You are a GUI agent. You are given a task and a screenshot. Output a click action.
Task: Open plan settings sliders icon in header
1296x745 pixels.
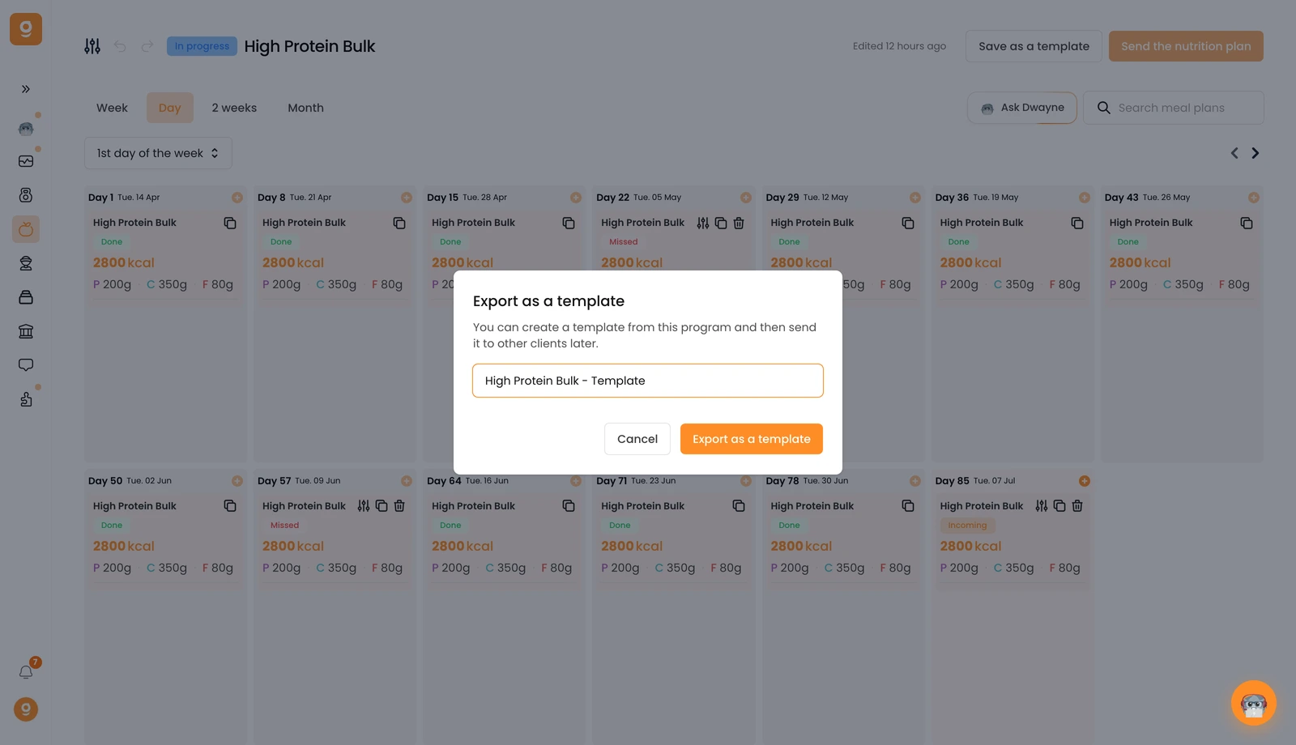pos(92,46)
